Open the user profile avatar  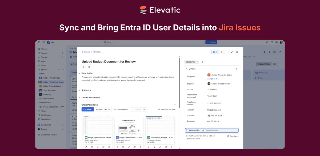pyautogui.click(x=281, y=42)
